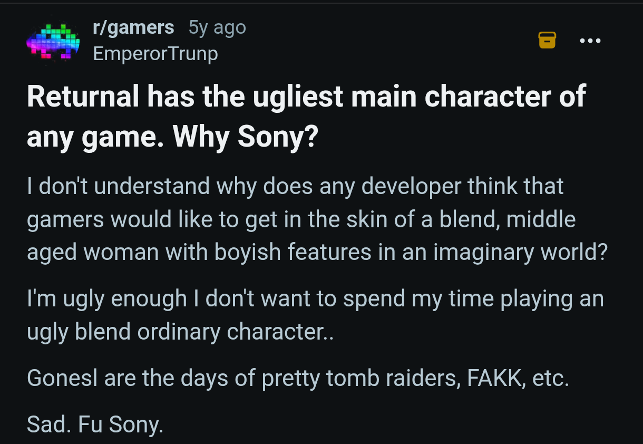The image size is (643, 444).
Task: Open the three-dot post options menu
Action: click(x=590, y=41)
